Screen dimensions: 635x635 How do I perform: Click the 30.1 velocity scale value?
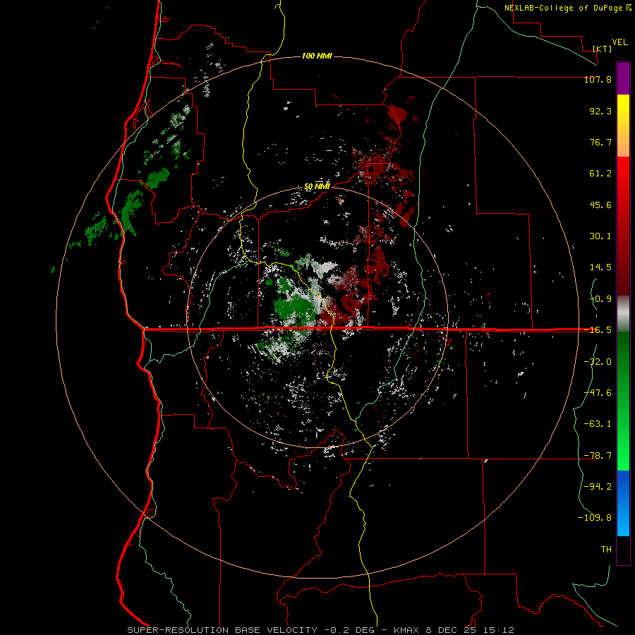(600, 236)
